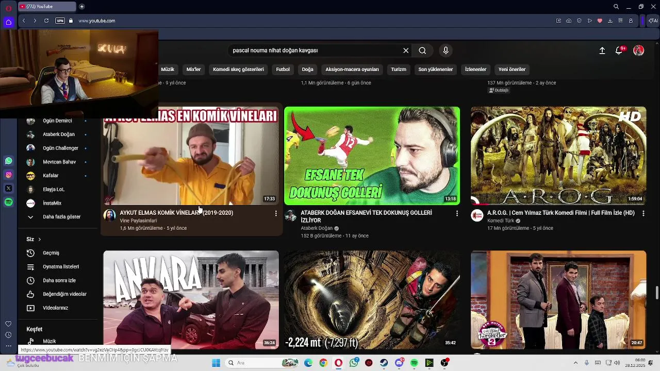Add page to bookmarks heart icon

[600, 21]
